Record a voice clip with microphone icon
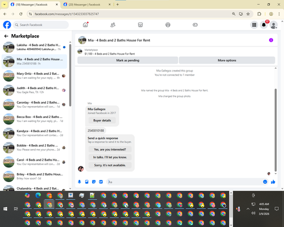The width and height of the screenshot is (284, 227). click(80, 182)
